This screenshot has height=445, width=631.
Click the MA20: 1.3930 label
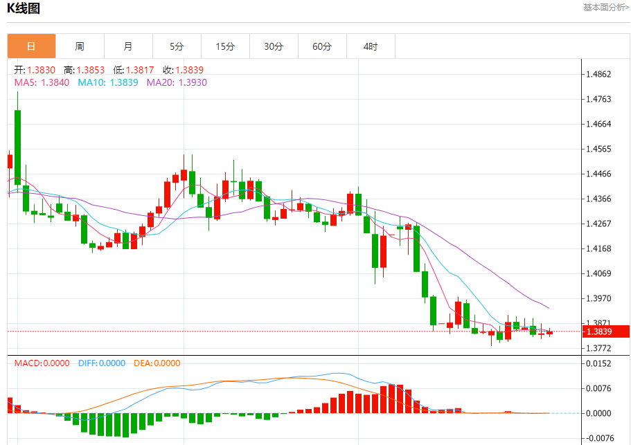(177, 82)
